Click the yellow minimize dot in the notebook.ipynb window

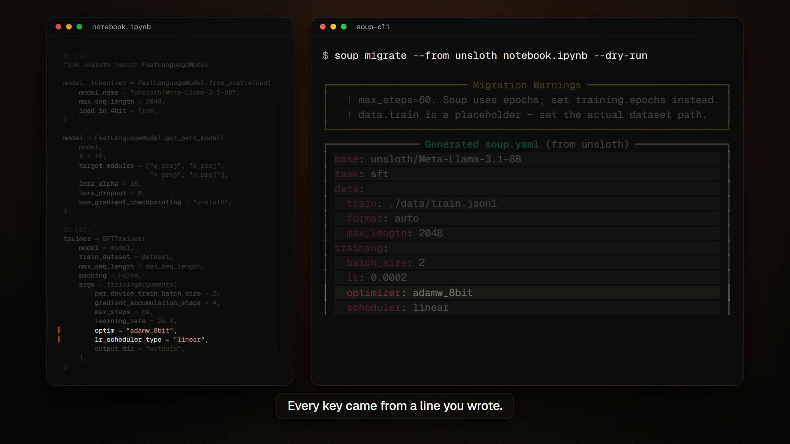tap(69, 27)
